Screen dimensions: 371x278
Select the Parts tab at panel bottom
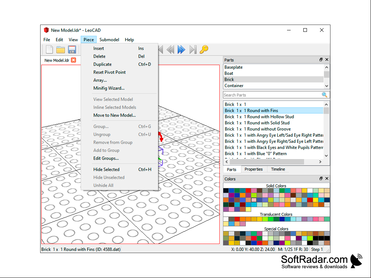(x=231, y=170)
